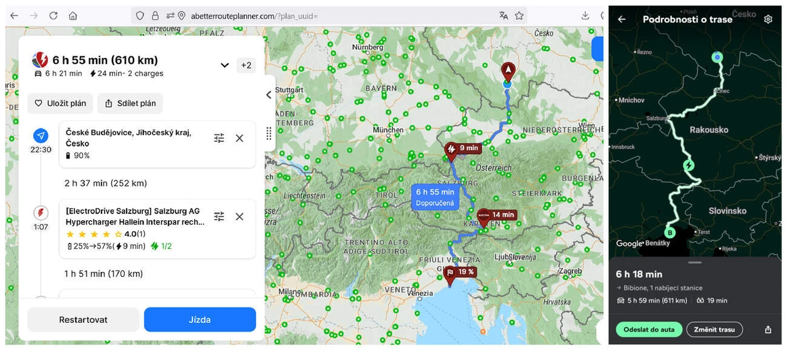Click the '1 h 51 min (170 km)' leg

tap(104, 274)
